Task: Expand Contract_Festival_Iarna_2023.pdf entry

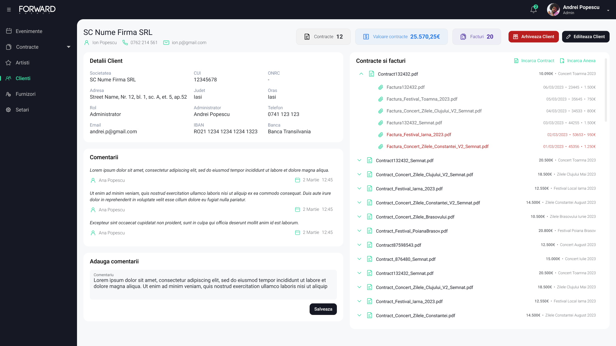Action: (x=359, y=188)
